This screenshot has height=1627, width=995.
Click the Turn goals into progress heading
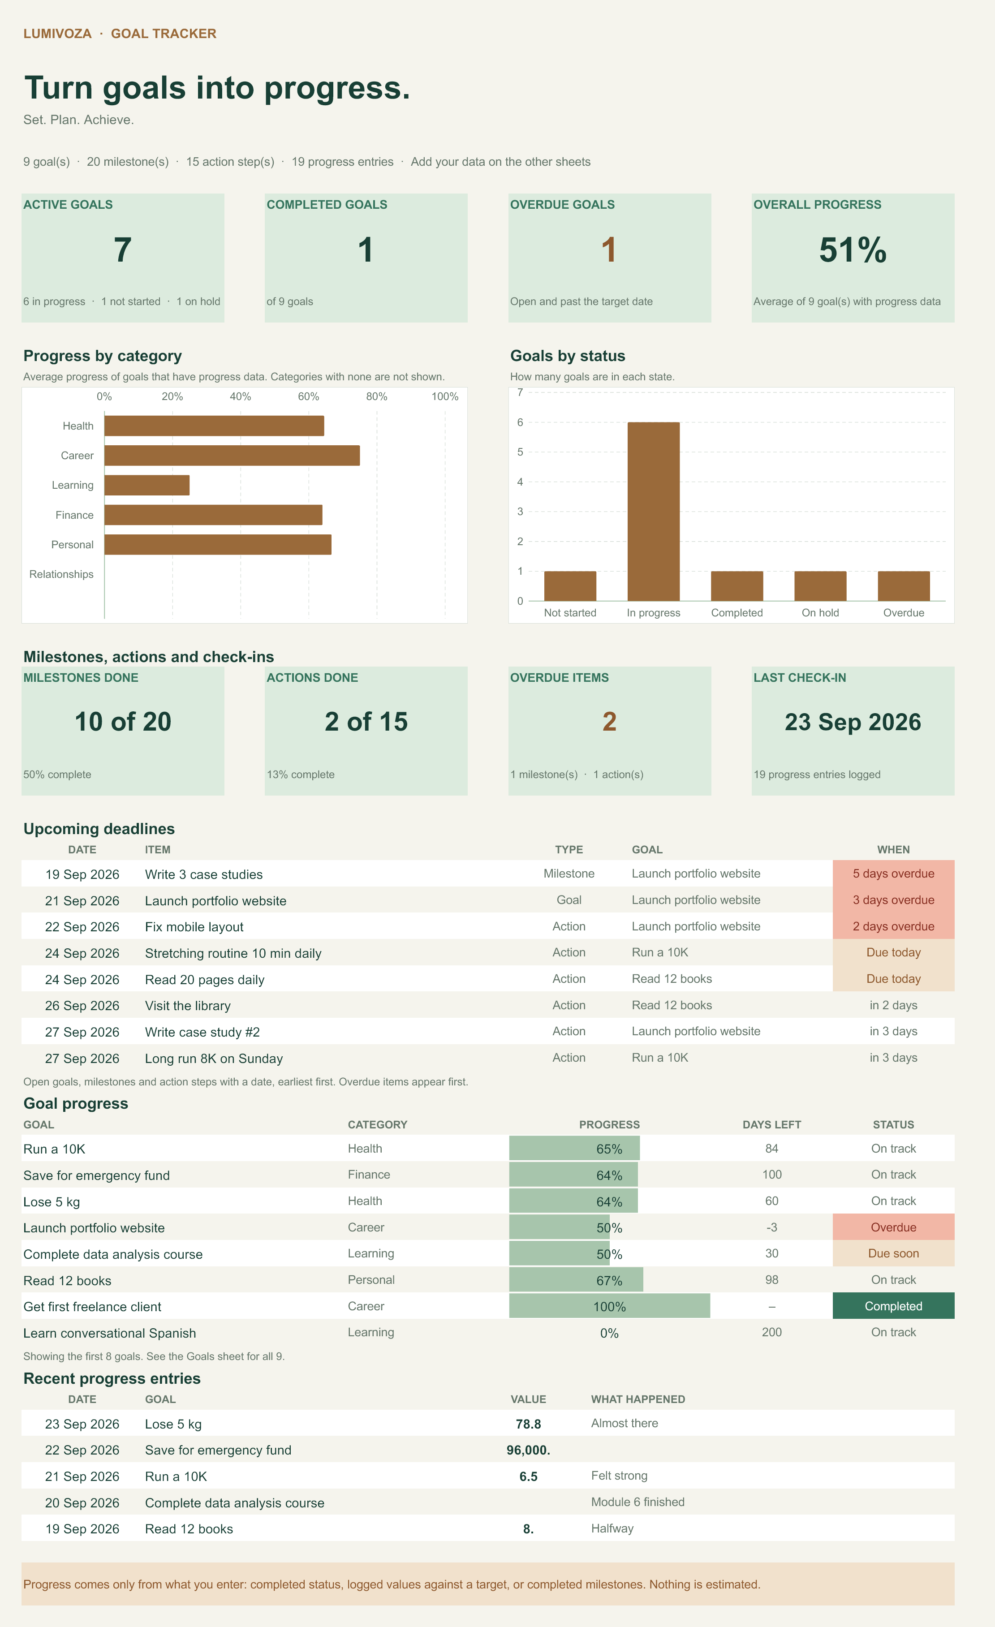[216, 88]
